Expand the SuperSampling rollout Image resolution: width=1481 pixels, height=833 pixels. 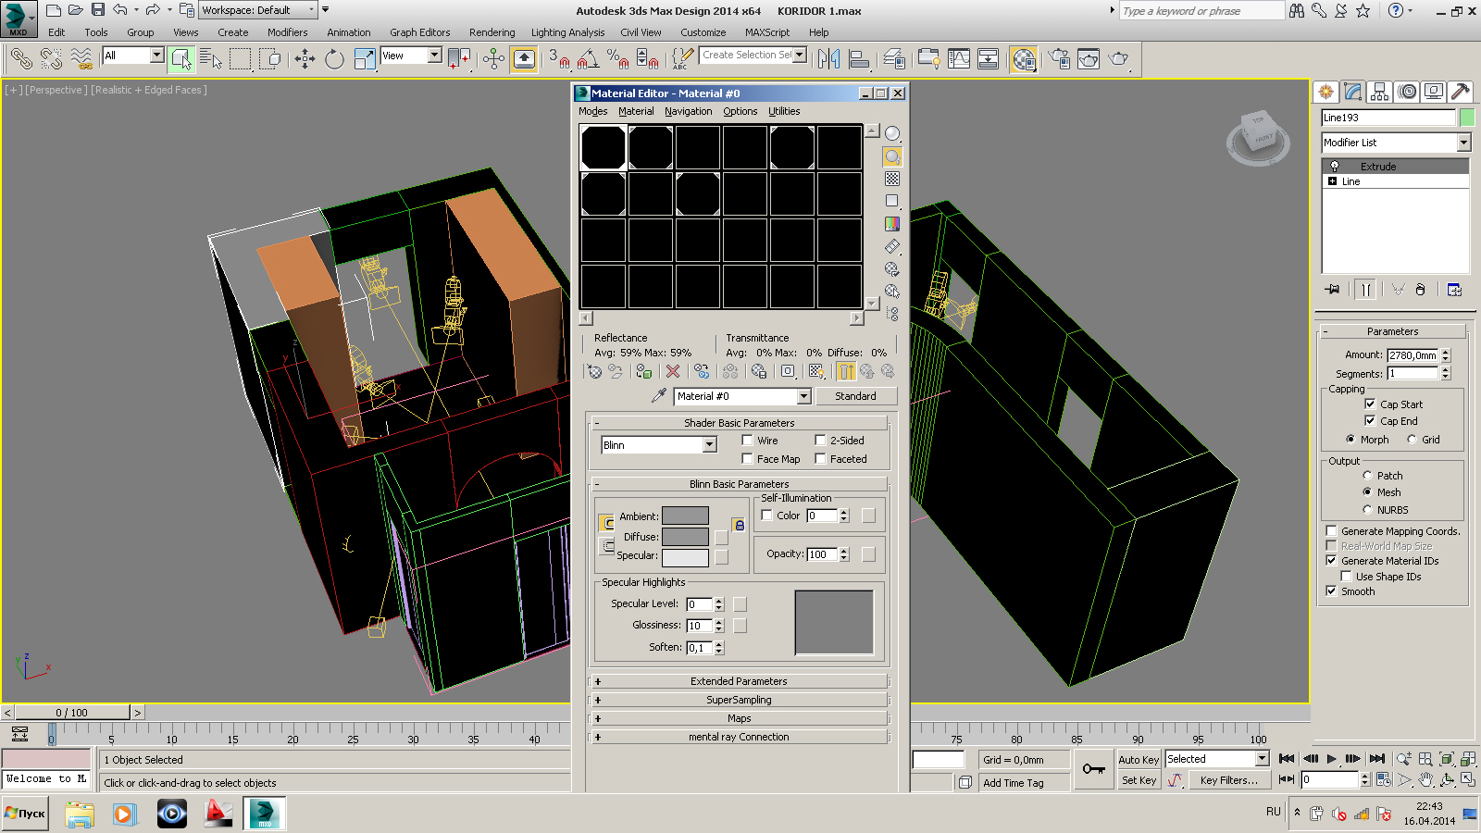(739, 700)
